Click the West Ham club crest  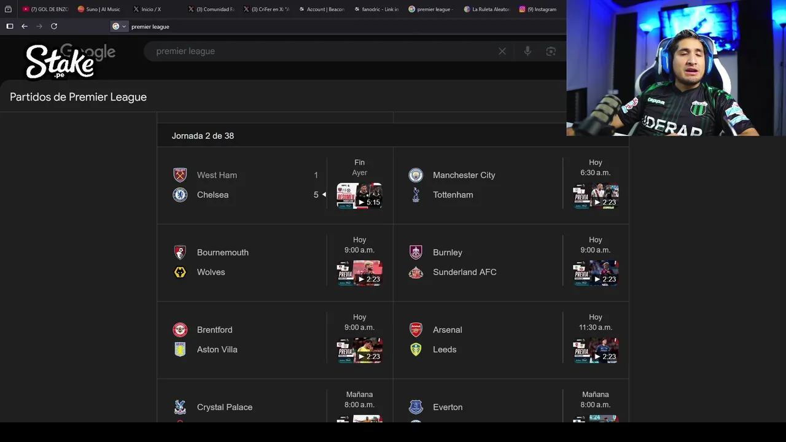point(180,175)
